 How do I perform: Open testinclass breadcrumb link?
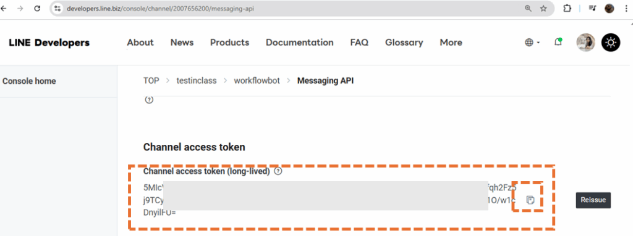tap(197, 81)
